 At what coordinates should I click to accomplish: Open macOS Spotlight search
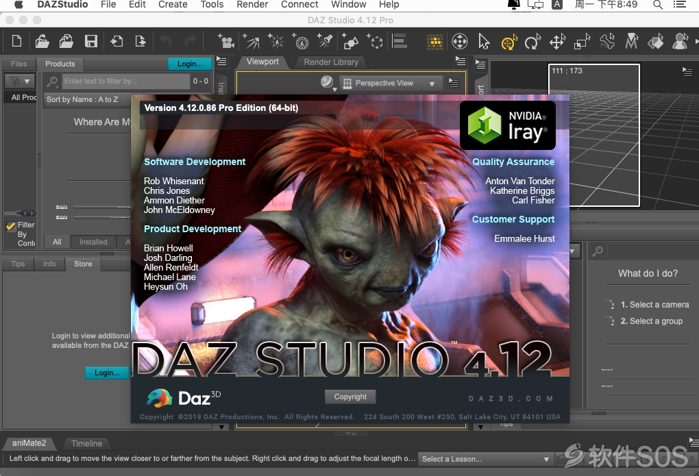coord(657,5)
